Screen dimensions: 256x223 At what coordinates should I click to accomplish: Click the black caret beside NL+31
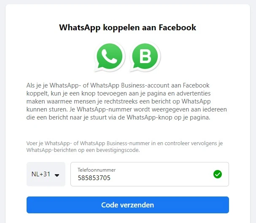57,175
